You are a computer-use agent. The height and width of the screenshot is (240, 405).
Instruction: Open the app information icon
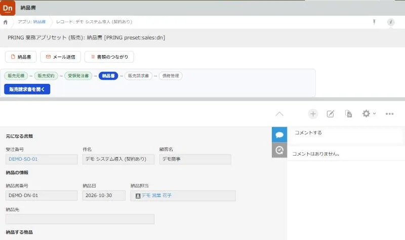click(x=391, y=22)
